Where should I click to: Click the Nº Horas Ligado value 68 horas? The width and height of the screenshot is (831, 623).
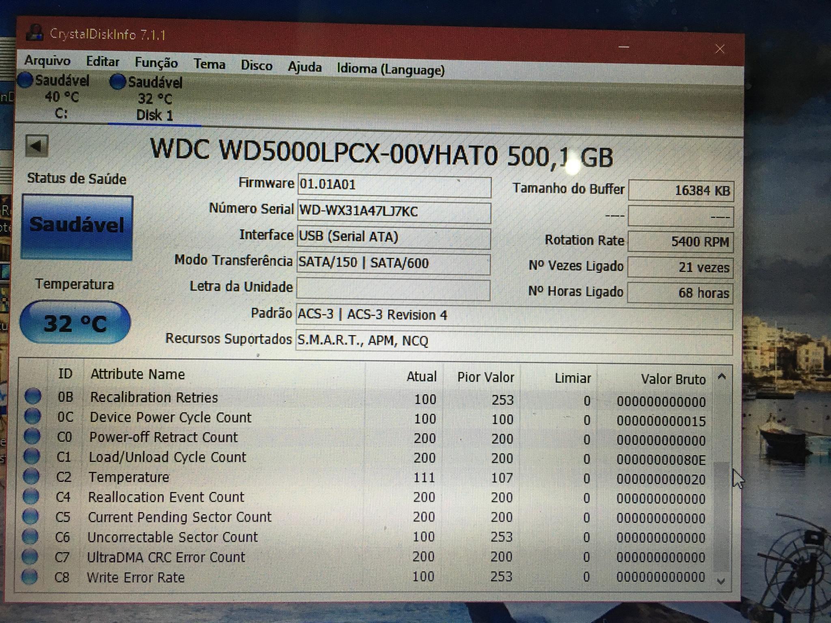point(680,293)
